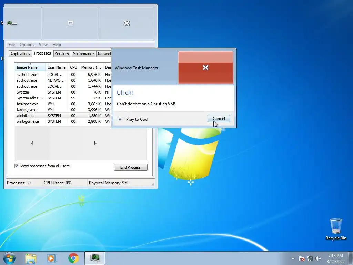Select the svchost.exe row using 1,744 K

point(63,86)
